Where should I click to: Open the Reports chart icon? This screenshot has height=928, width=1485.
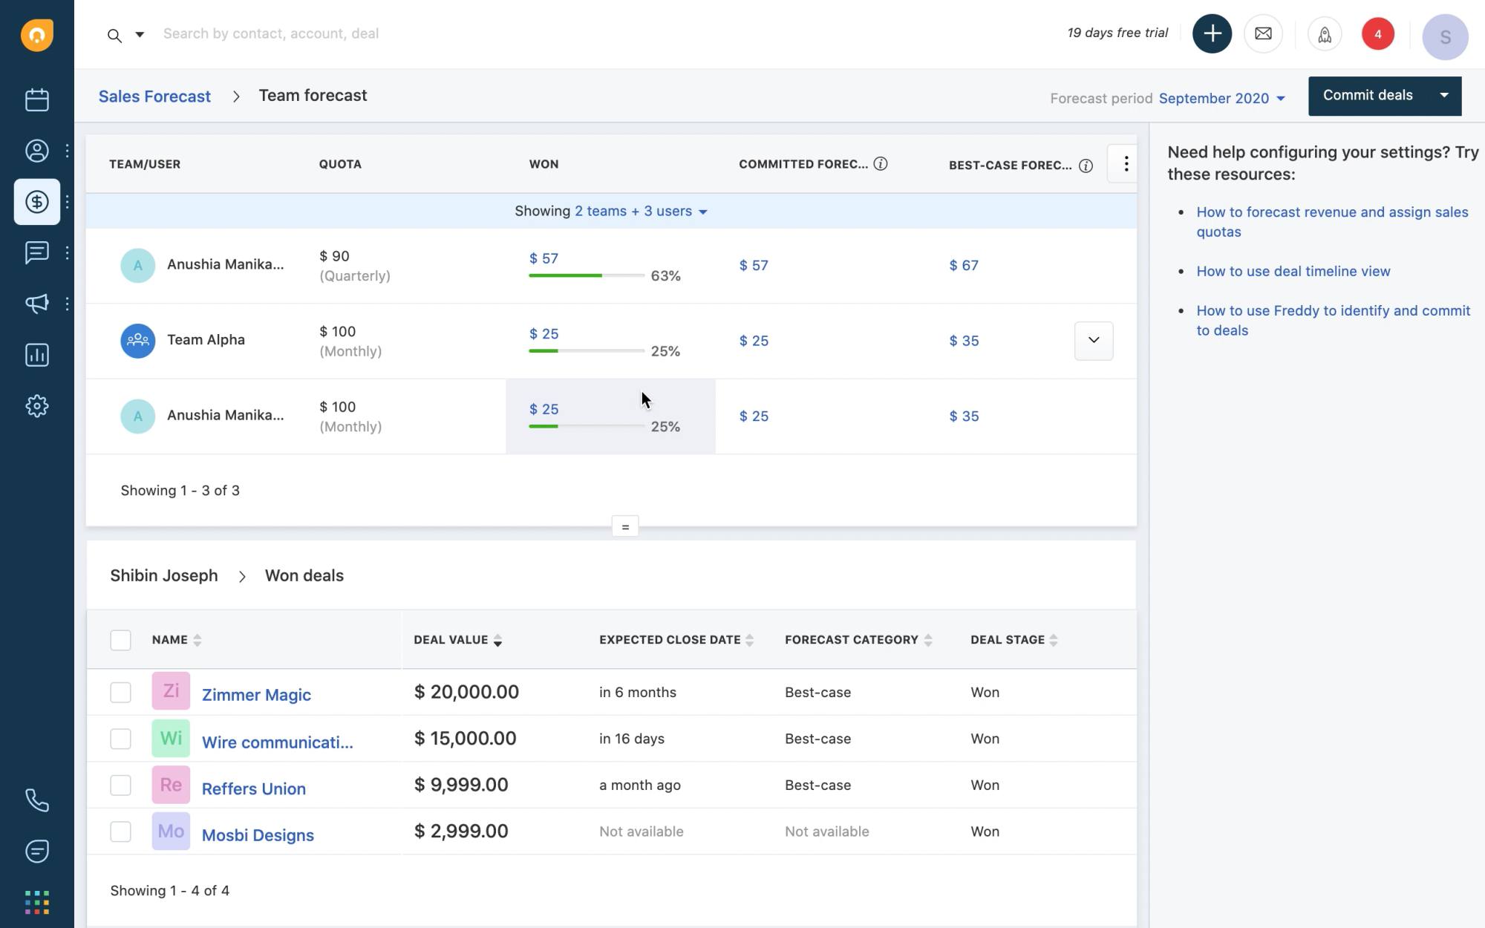coord(36,355)
